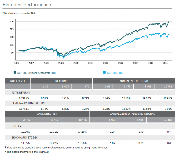Select the INDEX LEVEL column header
Image resolution: width=179 pixels, height=155 pixels.
click(x=17, y=81)
